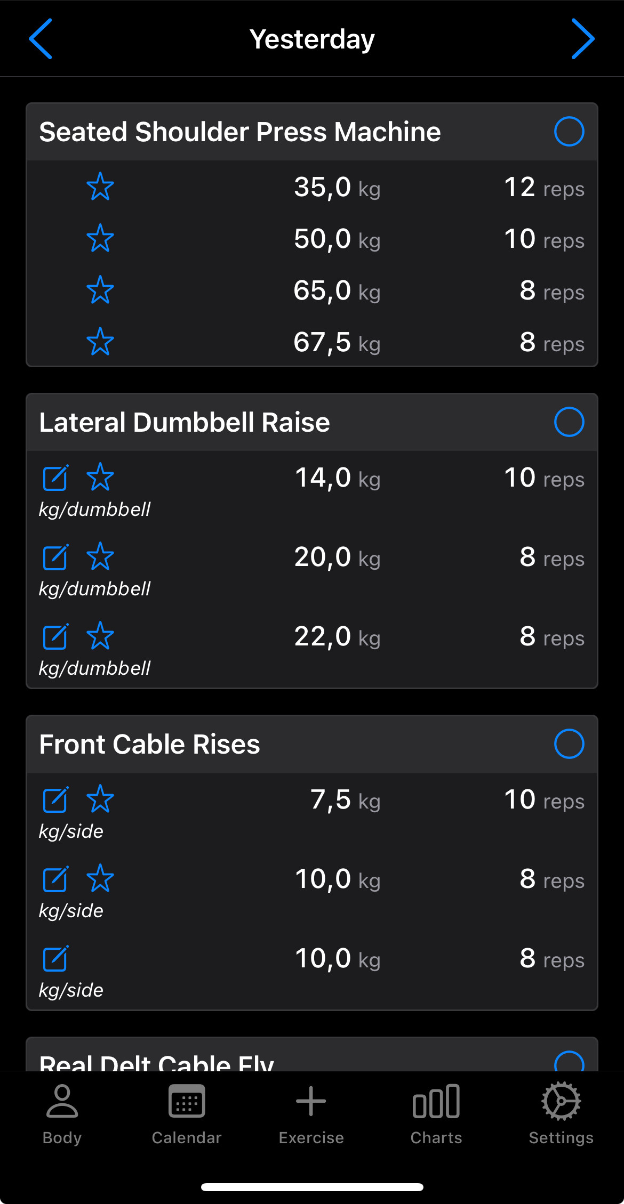Star the 67,5 kg shoulder press set
The width and height of the screenshot is (624, 1204).
click(x=100, y=342)
